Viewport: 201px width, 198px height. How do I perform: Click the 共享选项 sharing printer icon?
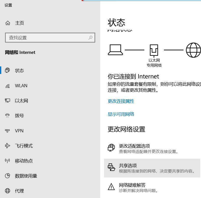pyautogui.click(x=111, y=167)
